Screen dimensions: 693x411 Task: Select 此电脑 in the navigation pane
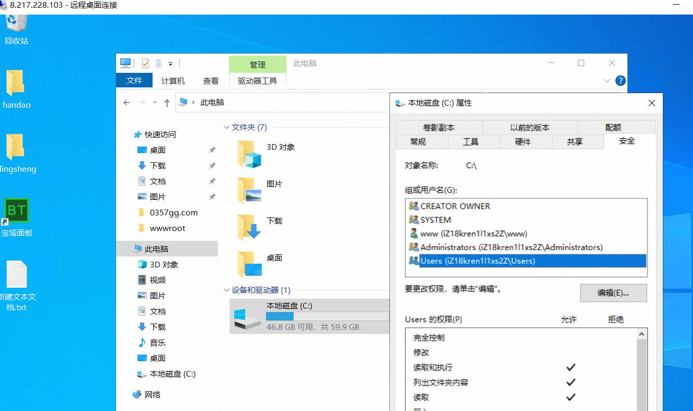coord(167,249)
